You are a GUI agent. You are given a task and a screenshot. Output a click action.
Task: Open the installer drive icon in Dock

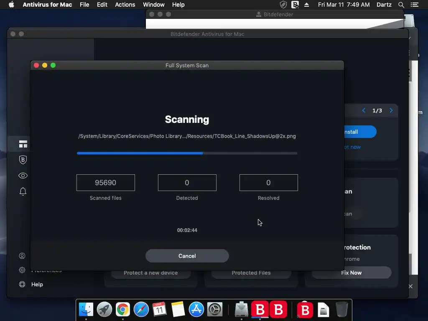[x=241, y=309]
